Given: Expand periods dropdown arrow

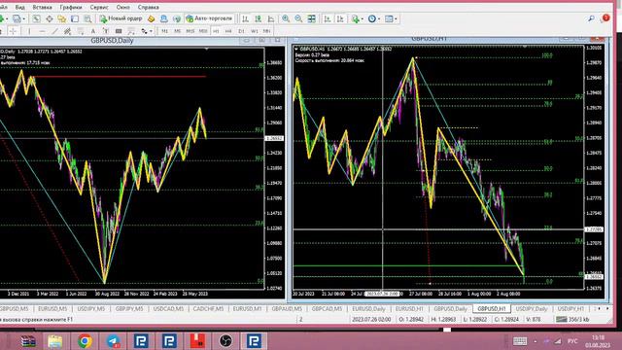Looking at the screenshot, I should coord(379,18).
